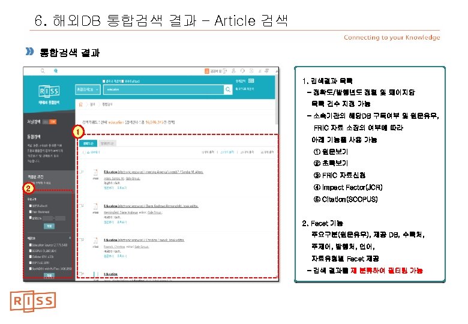Check the ESP database filter
The width and height of the screenshot is (468, 324).
point(31,263)
